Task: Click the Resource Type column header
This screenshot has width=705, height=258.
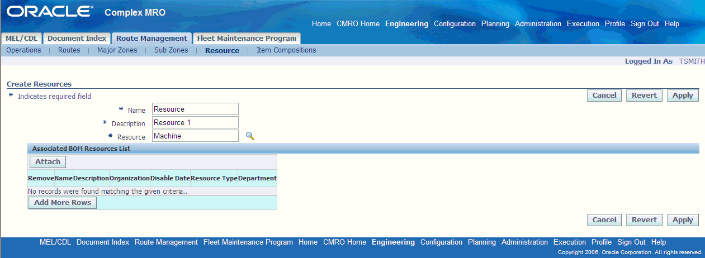Action: [x=214, y=178]
